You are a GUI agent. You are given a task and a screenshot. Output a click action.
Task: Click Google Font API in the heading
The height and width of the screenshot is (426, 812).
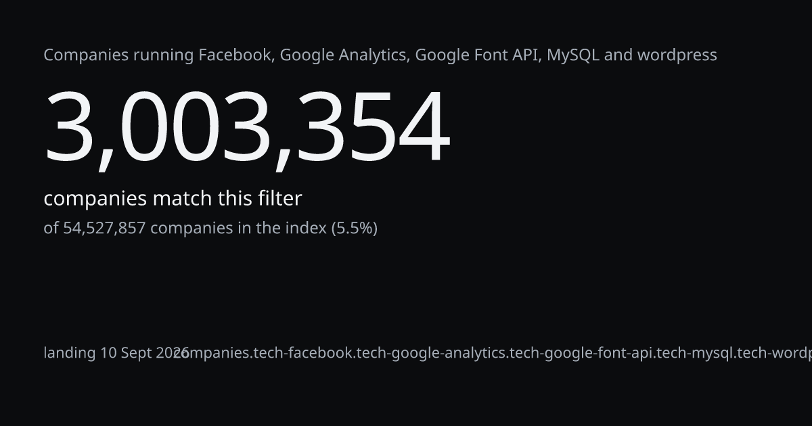click(478, 55)
